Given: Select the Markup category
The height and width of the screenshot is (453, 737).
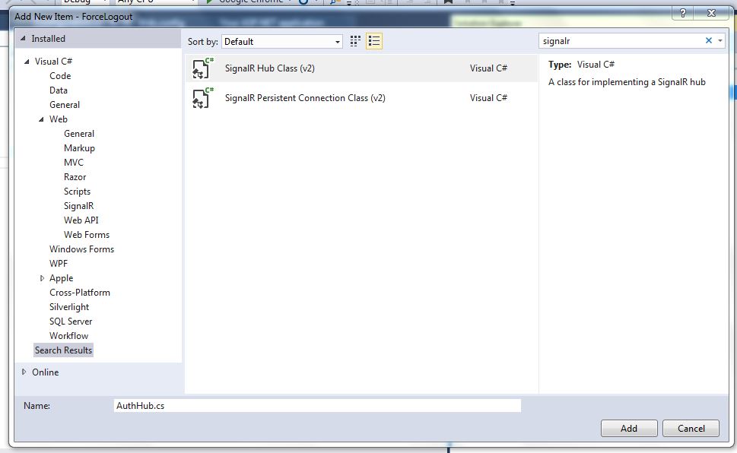Looking at the screenshot, I should pos(79,148).
